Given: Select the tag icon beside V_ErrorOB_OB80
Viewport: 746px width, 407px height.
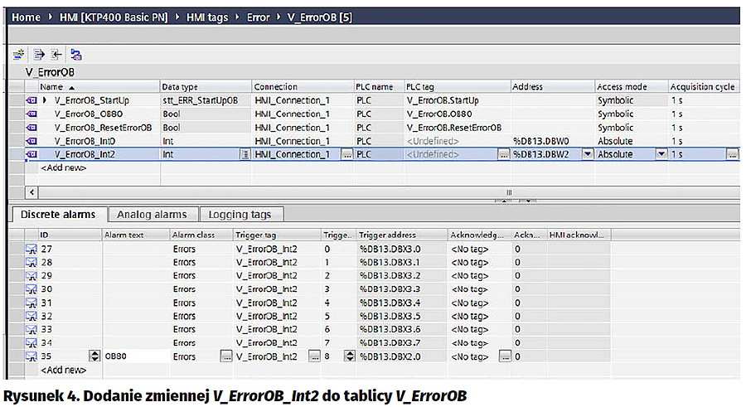Looking at the screenshot, I should click(31, 114).
